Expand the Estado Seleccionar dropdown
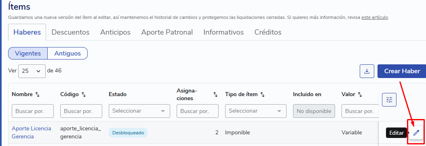This screenshot has height=146, width=426. point(139,111)
